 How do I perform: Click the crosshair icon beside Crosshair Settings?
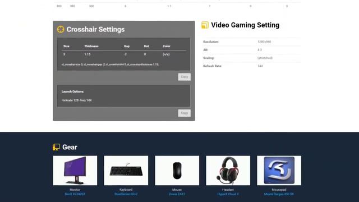[x=61, y=29]
